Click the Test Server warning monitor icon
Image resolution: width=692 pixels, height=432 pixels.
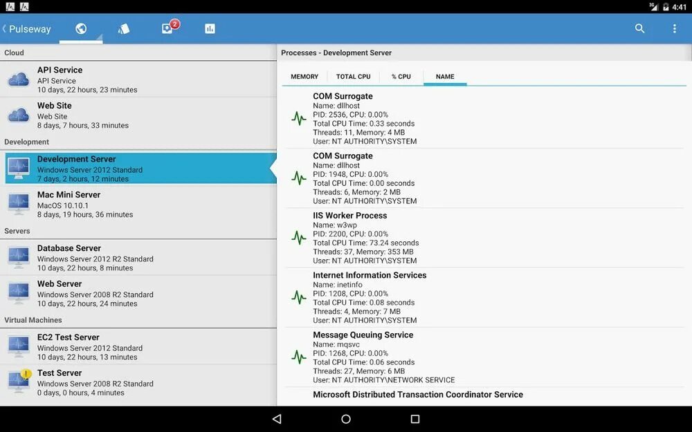point(19,382)
